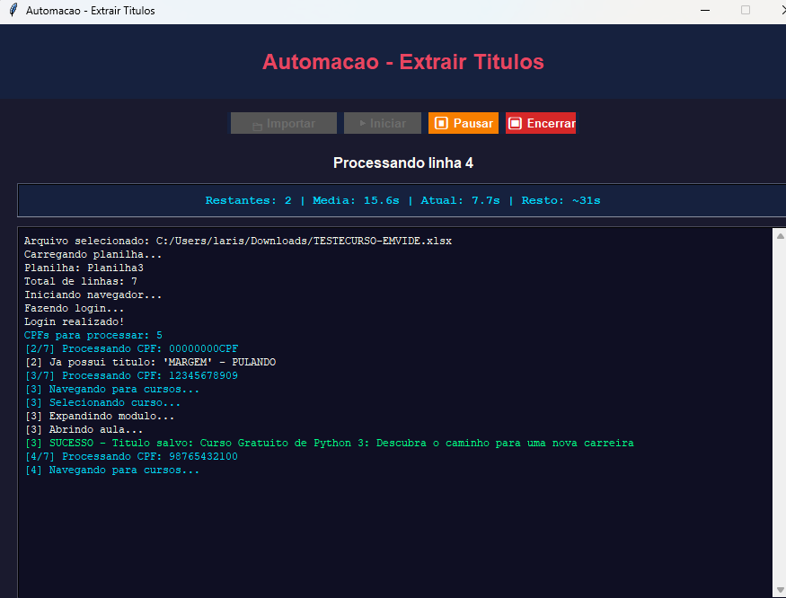Viewport: 786px width, 598px height.
Task: Click the '[3/7] Processando CPF: 12345678909' line
Action: click(131, 375)
